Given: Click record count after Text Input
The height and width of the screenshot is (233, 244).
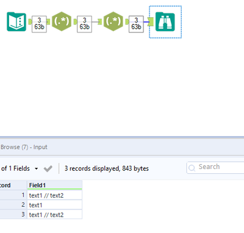Looking at the screenshot, I should point(39,24).
